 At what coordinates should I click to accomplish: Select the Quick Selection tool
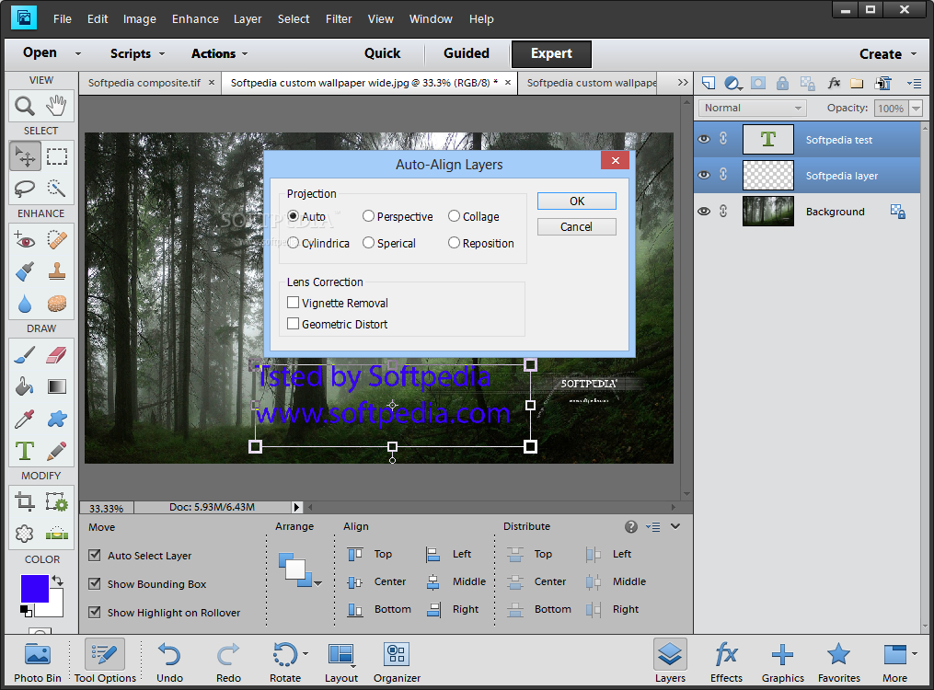coord(56,188)
